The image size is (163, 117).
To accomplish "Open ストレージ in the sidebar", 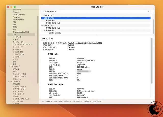I will (x=17, y=49).
